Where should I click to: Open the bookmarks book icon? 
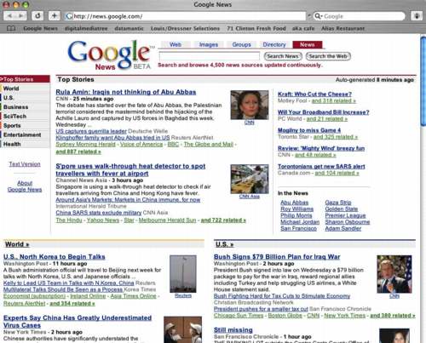tap(11, 28)
